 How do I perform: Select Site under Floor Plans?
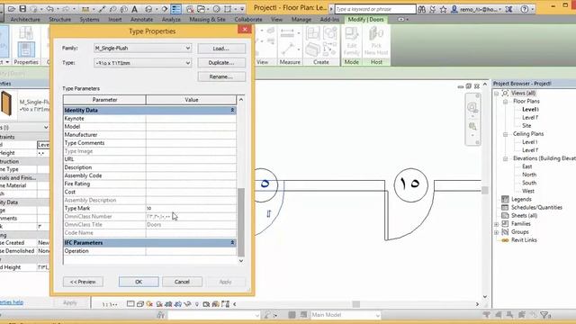pyautogui.click(x=526, y=126)
